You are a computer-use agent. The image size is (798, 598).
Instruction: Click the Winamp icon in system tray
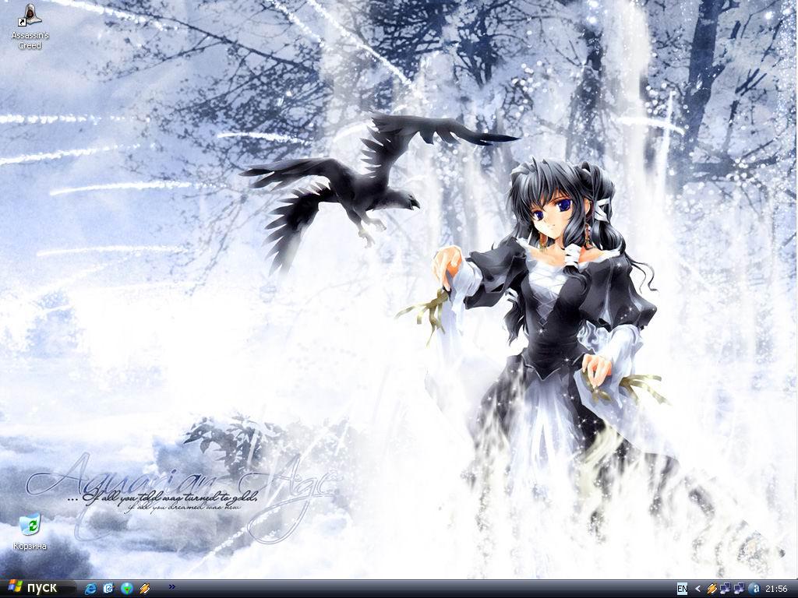click(x=712, y=589)
